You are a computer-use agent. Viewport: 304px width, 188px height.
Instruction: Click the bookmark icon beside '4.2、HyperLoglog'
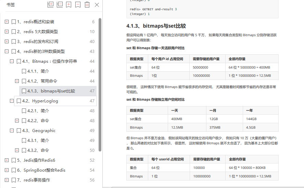19,101
